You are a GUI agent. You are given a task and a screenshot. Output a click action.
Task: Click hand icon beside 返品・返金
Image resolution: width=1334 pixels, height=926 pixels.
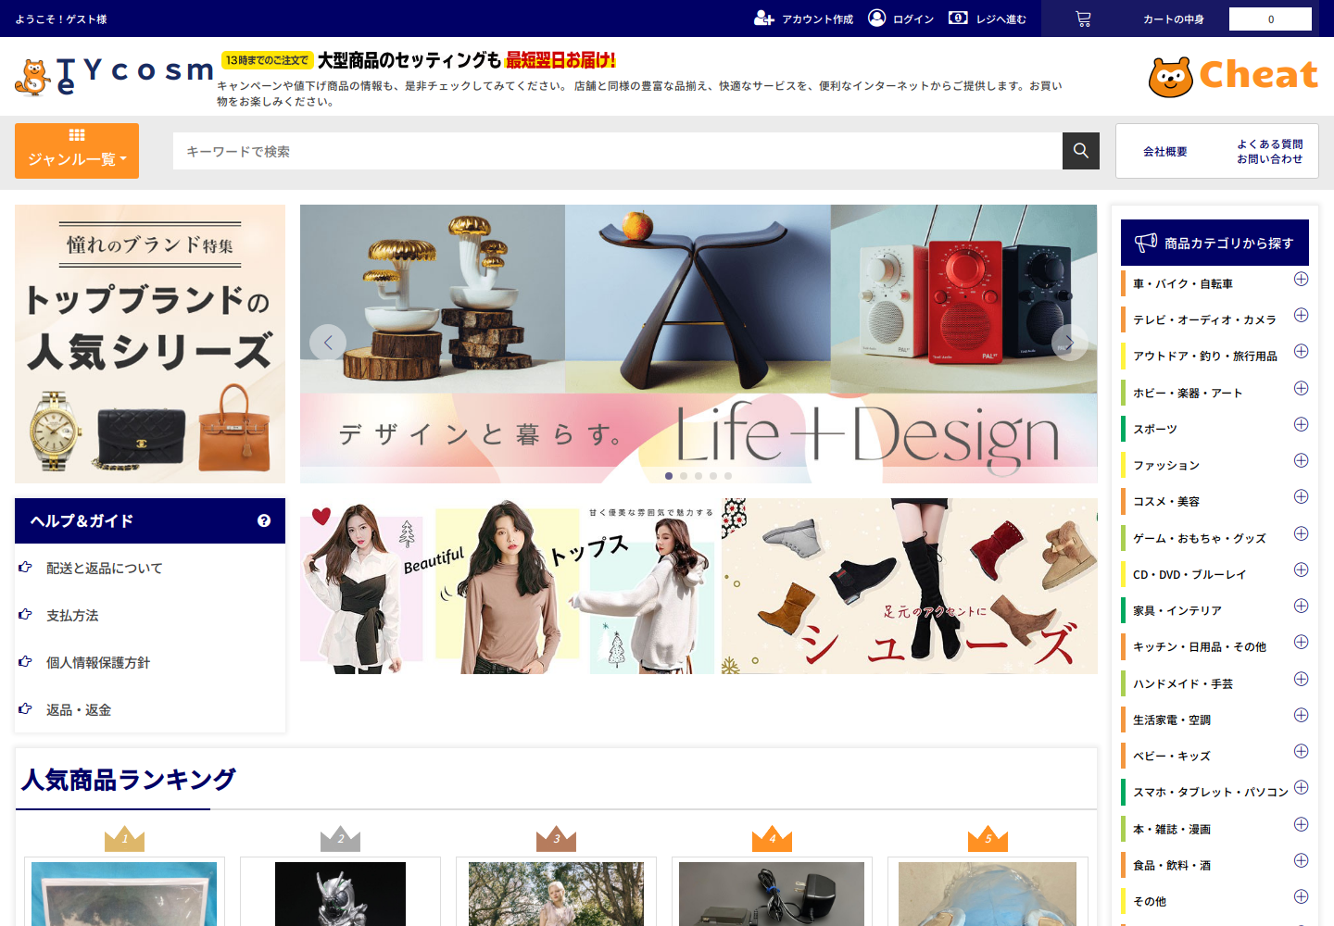tap(25, 708)
